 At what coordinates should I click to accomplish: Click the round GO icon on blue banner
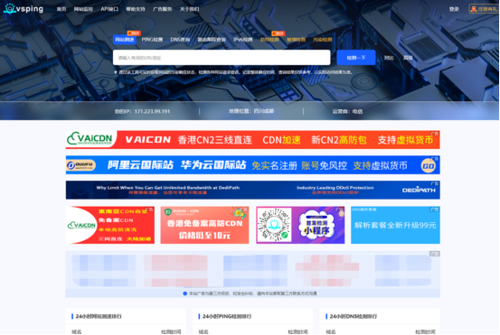(428, 166)
